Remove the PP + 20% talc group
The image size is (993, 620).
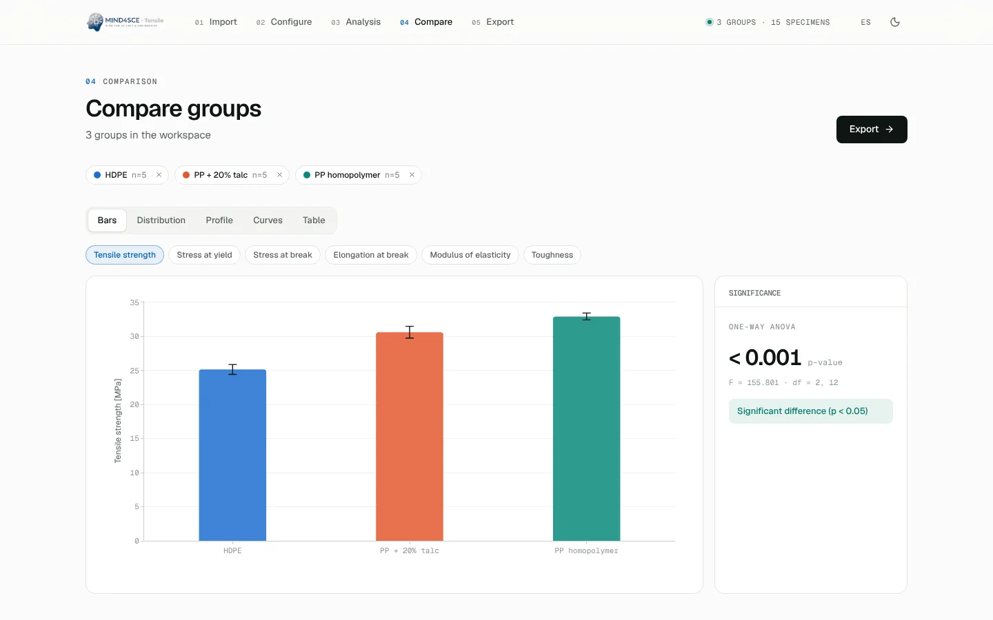[x=279, y=175]
